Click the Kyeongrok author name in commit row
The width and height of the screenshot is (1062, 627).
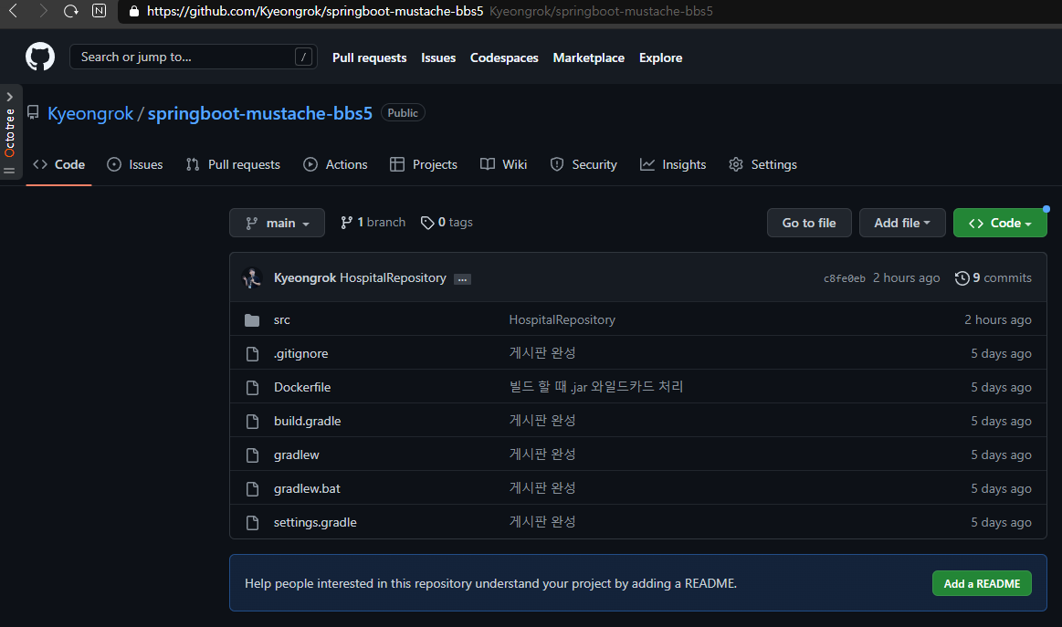click(305, 277)
